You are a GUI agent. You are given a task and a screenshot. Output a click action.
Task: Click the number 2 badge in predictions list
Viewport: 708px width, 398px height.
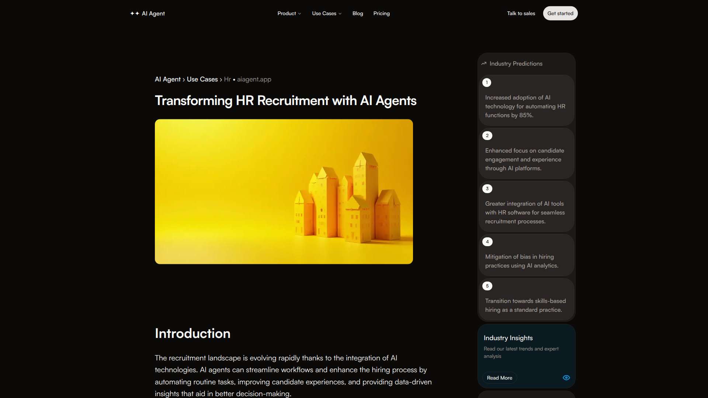coord(487,136)
